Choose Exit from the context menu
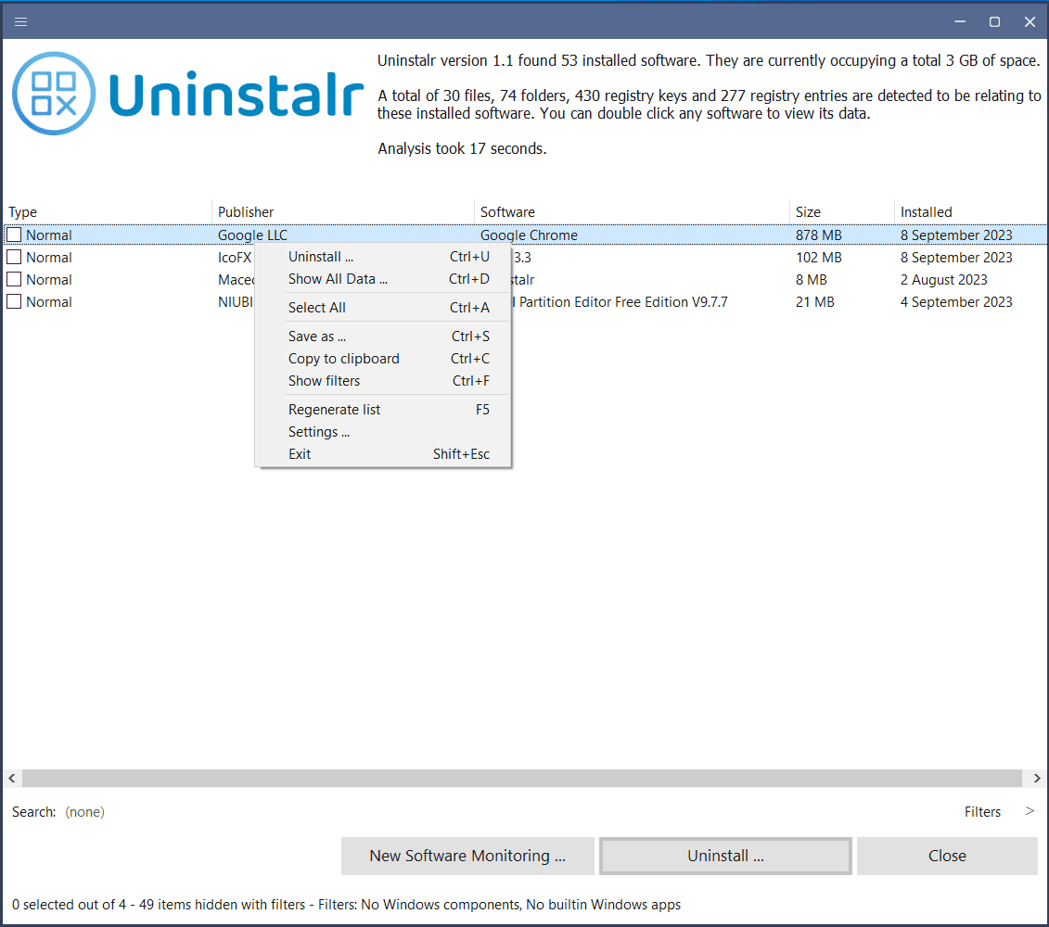 383,454
